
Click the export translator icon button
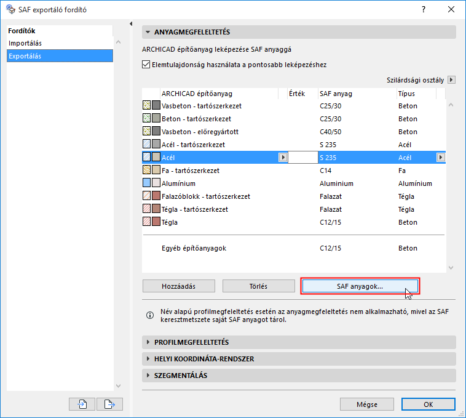click(109, 404)
